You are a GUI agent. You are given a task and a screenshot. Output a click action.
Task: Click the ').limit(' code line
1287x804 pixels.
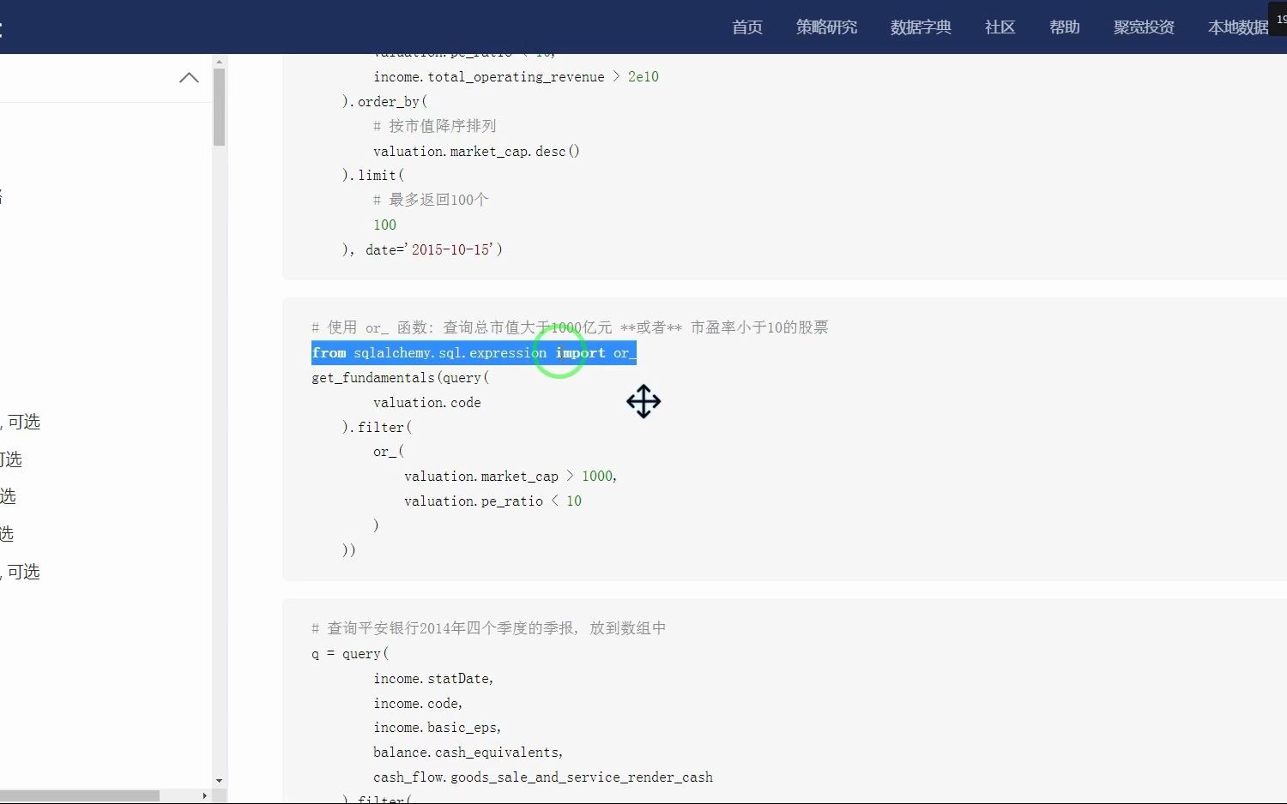pyautogui.click(x=373, y=176)
